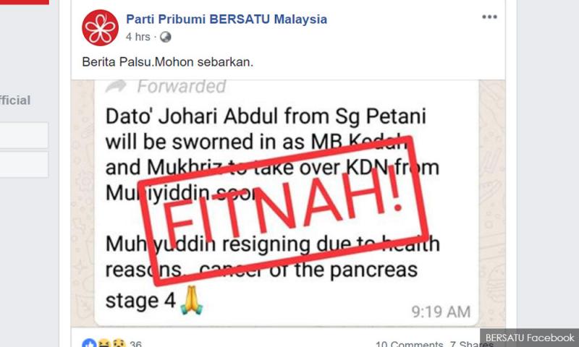View the 10 Comments on the post
Viewport: 579px width, 347px height.
409,343
